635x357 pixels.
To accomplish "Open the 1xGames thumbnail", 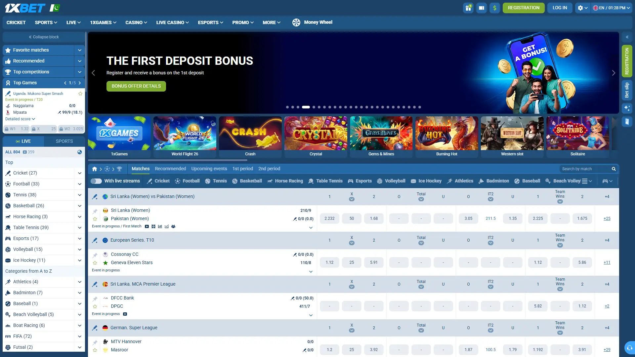I will (119, 137).
